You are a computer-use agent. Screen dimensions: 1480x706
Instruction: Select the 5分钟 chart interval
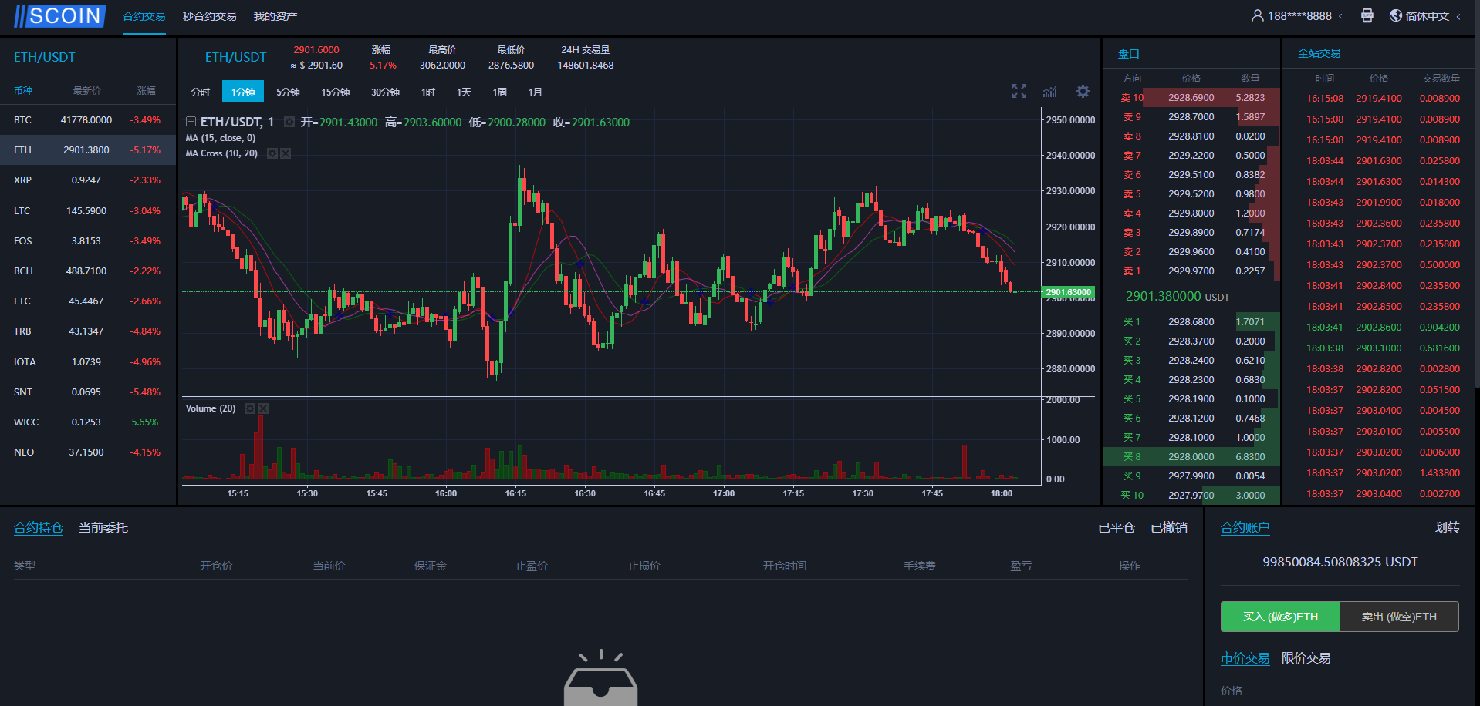pos(288,92)
